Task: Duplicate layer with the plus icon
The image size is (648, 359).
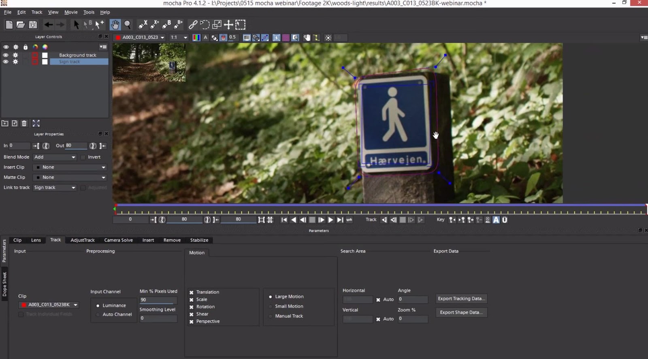Action: (15, 123)
